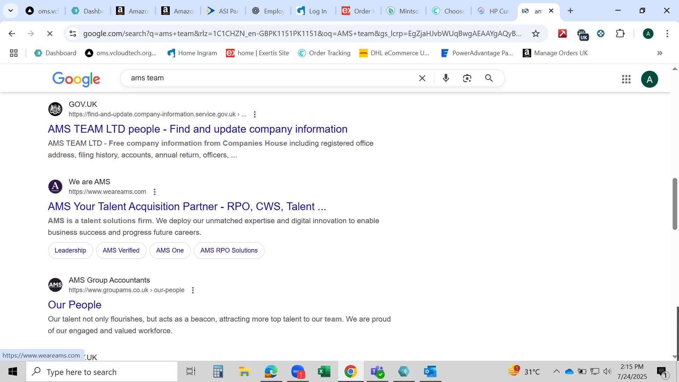The image size is (679, 382).
Task: Click the Google logo
Action: pos(76,79)
